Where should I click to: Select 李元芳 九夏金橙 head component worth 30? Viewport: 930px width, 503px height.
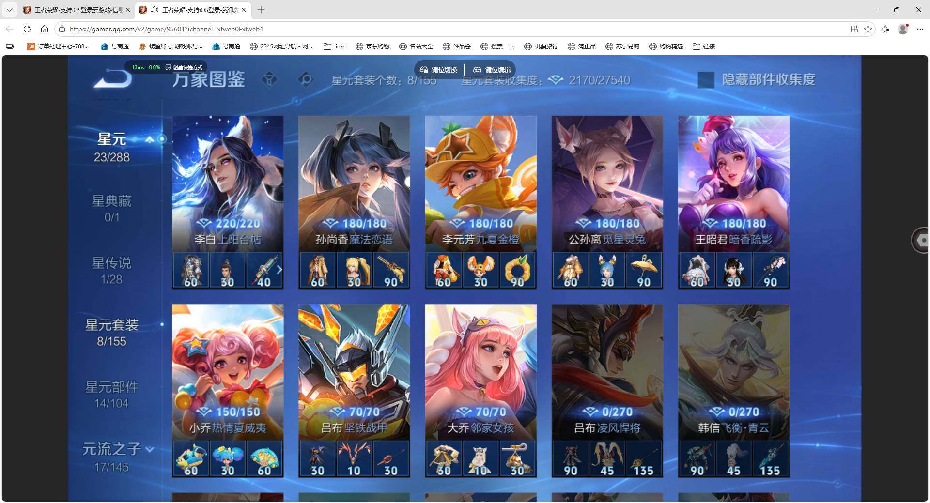[x=480, y=270]
